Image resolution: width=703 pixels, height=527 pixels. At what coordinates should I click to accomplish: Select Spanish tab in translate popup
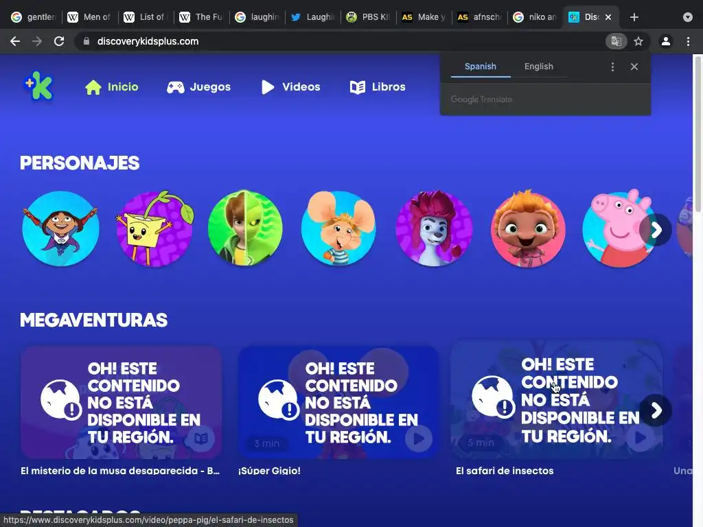click(x=480, y=67)
